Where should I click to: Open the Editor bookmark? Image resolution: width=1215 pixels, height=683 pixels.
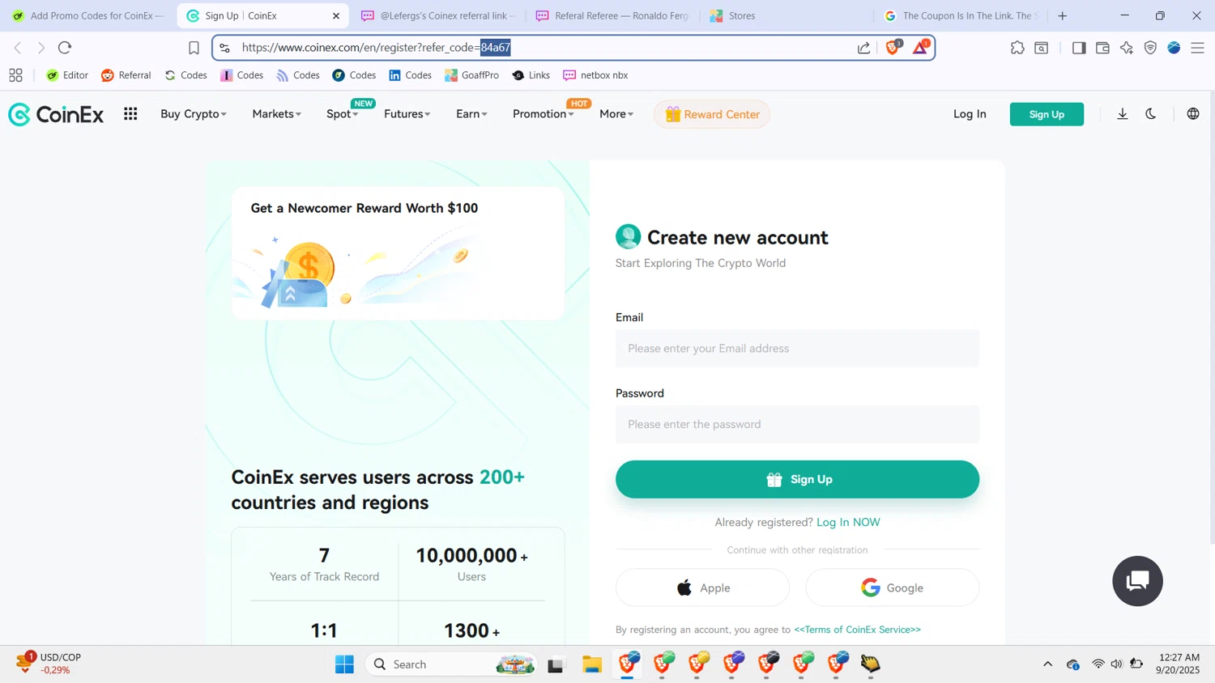[x=67, y=75]
